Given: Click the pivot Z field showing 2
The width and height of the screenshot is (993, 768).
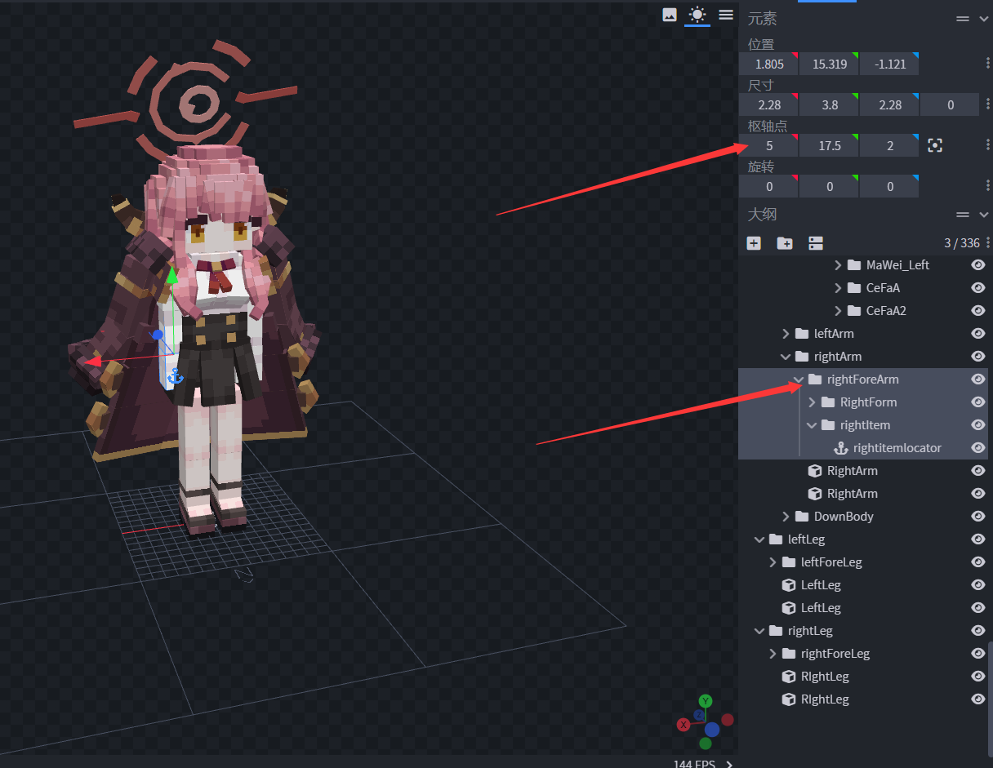Looking at the screenshot, I should point(889,145).
